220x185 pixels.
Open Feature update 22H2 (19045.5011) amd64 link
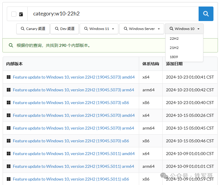coord(74,154)
